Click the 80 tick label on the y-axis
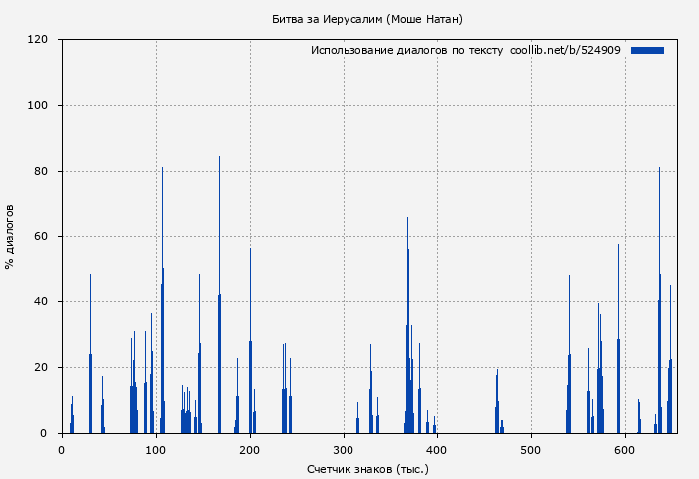699x479 pixels. coord(41,172)
